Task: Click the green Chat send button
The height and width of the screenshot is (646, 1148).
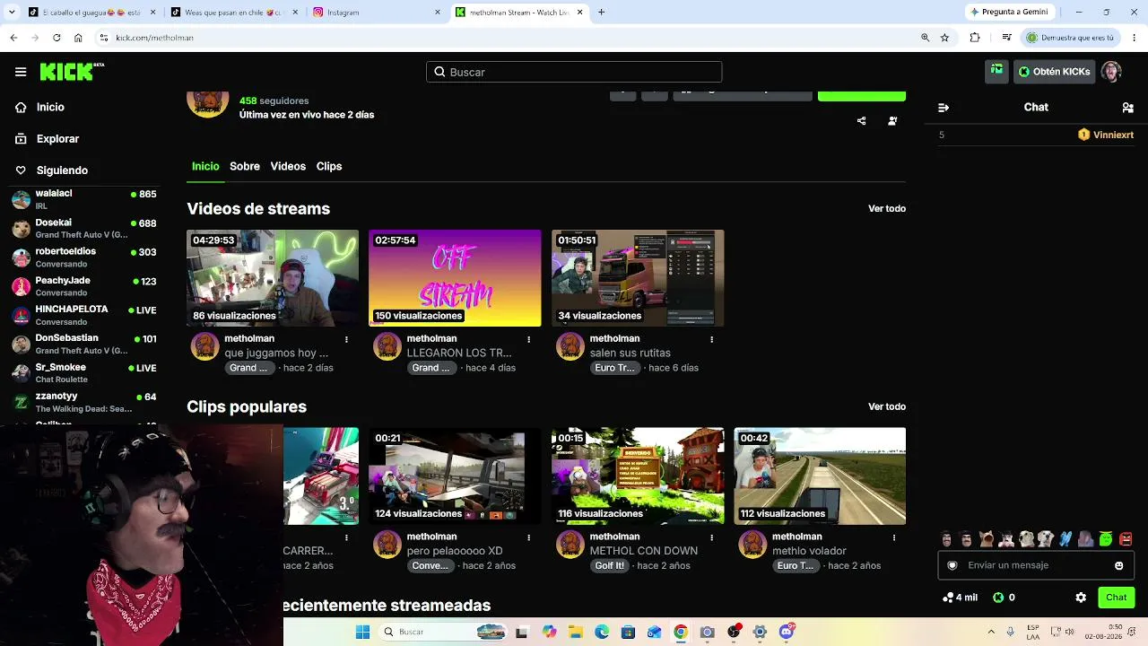Action: tap(1116, 598)
